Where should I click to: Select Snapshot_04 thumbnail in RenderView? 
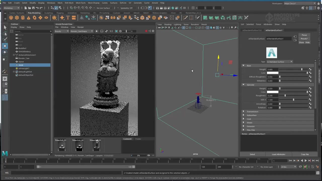point(79,146)
